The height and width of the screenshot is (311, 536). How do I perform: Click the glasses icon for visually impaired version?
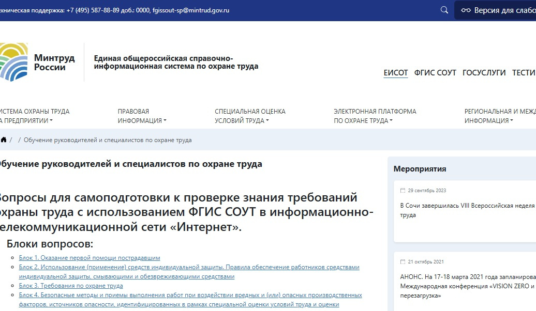(x=466, y=10)
